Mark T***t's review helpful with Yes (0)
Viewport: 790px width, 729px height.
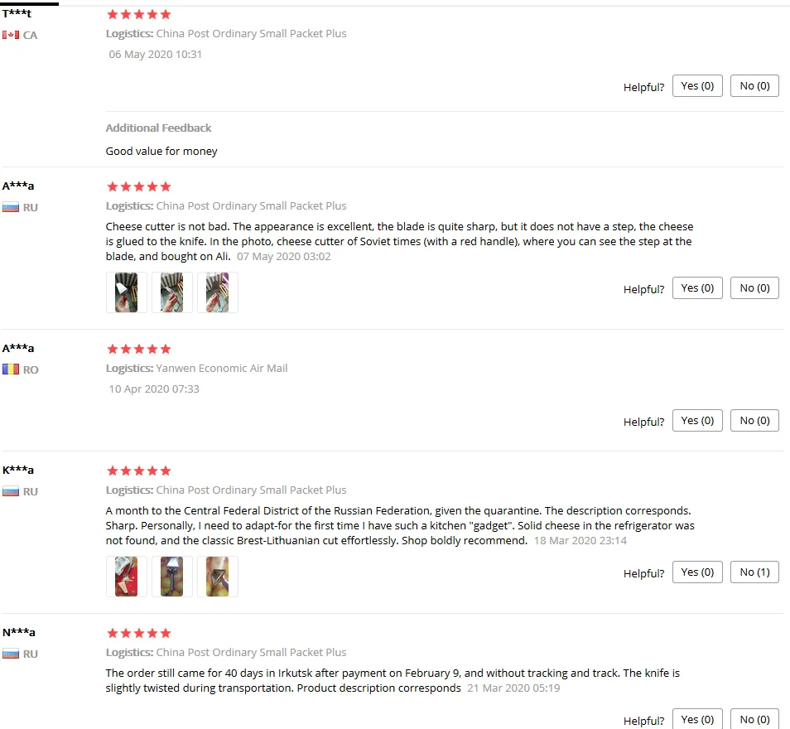point(697,85)
